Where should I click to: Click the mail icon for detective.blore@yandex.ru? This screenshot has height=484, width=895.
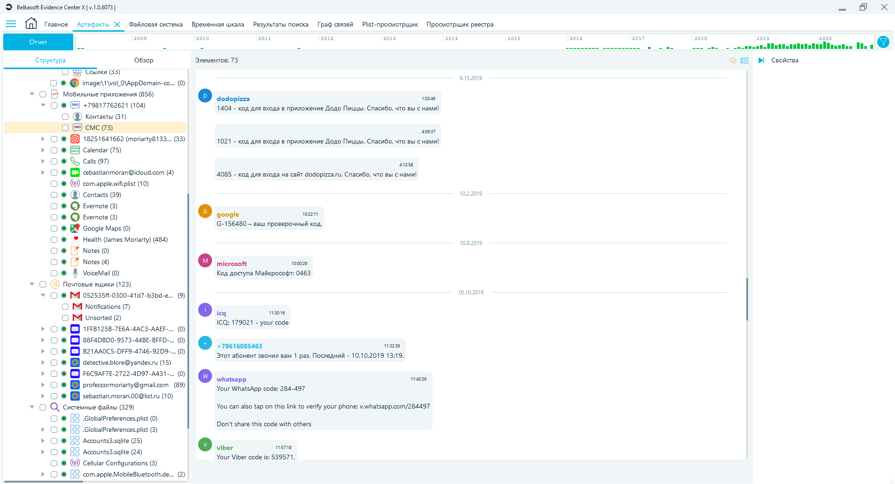(x=75, y=362)
